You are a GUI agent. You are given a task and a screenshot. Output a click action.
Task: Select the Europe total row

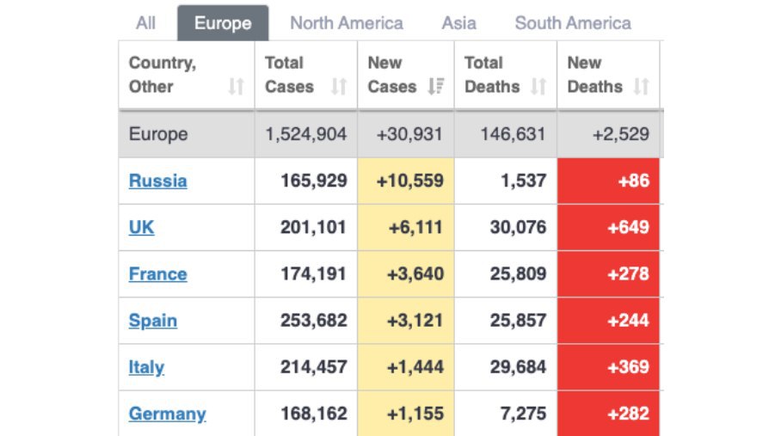click(389, 134)
